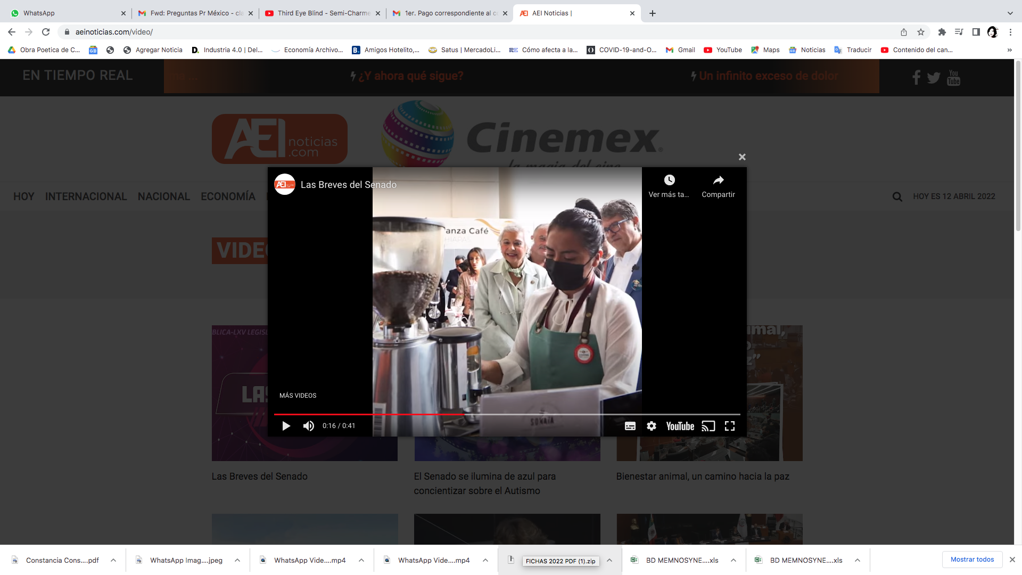Open NACIONAL menu section
Image resolution: width=1022 pixels, height=575 pixels.
[x=164, y=196]
